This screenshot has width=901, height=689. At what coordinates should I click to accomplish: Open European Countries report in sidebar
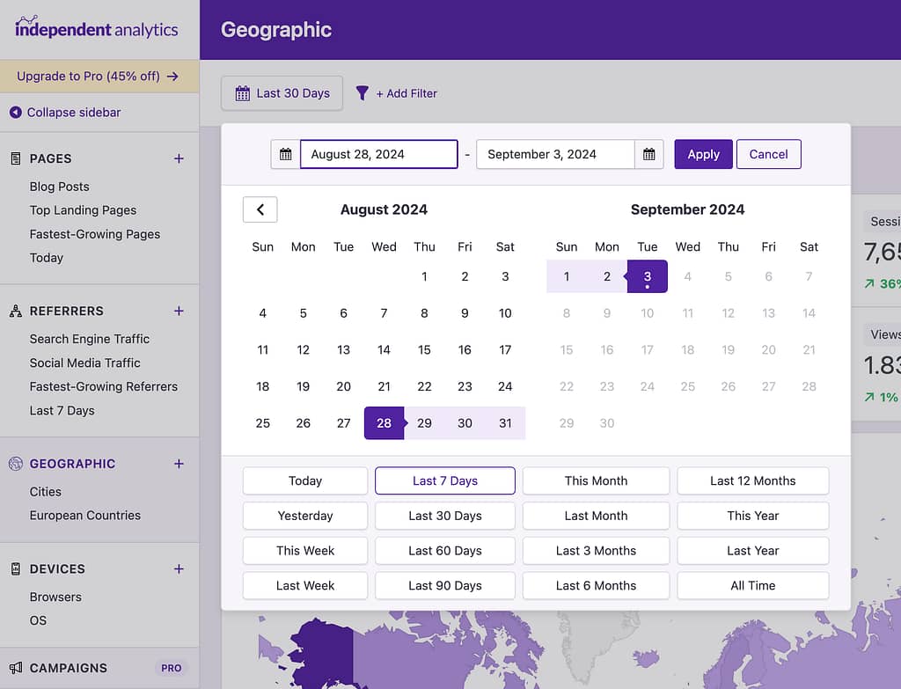click(x=85, y=516)
